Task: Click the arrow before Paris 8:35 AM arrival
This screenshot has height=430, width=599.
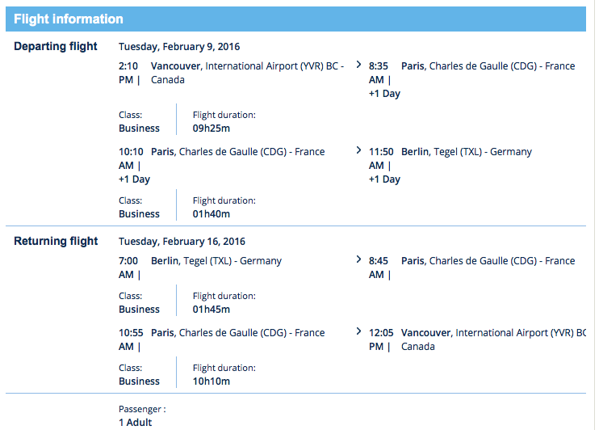Action: click(358, 65)
